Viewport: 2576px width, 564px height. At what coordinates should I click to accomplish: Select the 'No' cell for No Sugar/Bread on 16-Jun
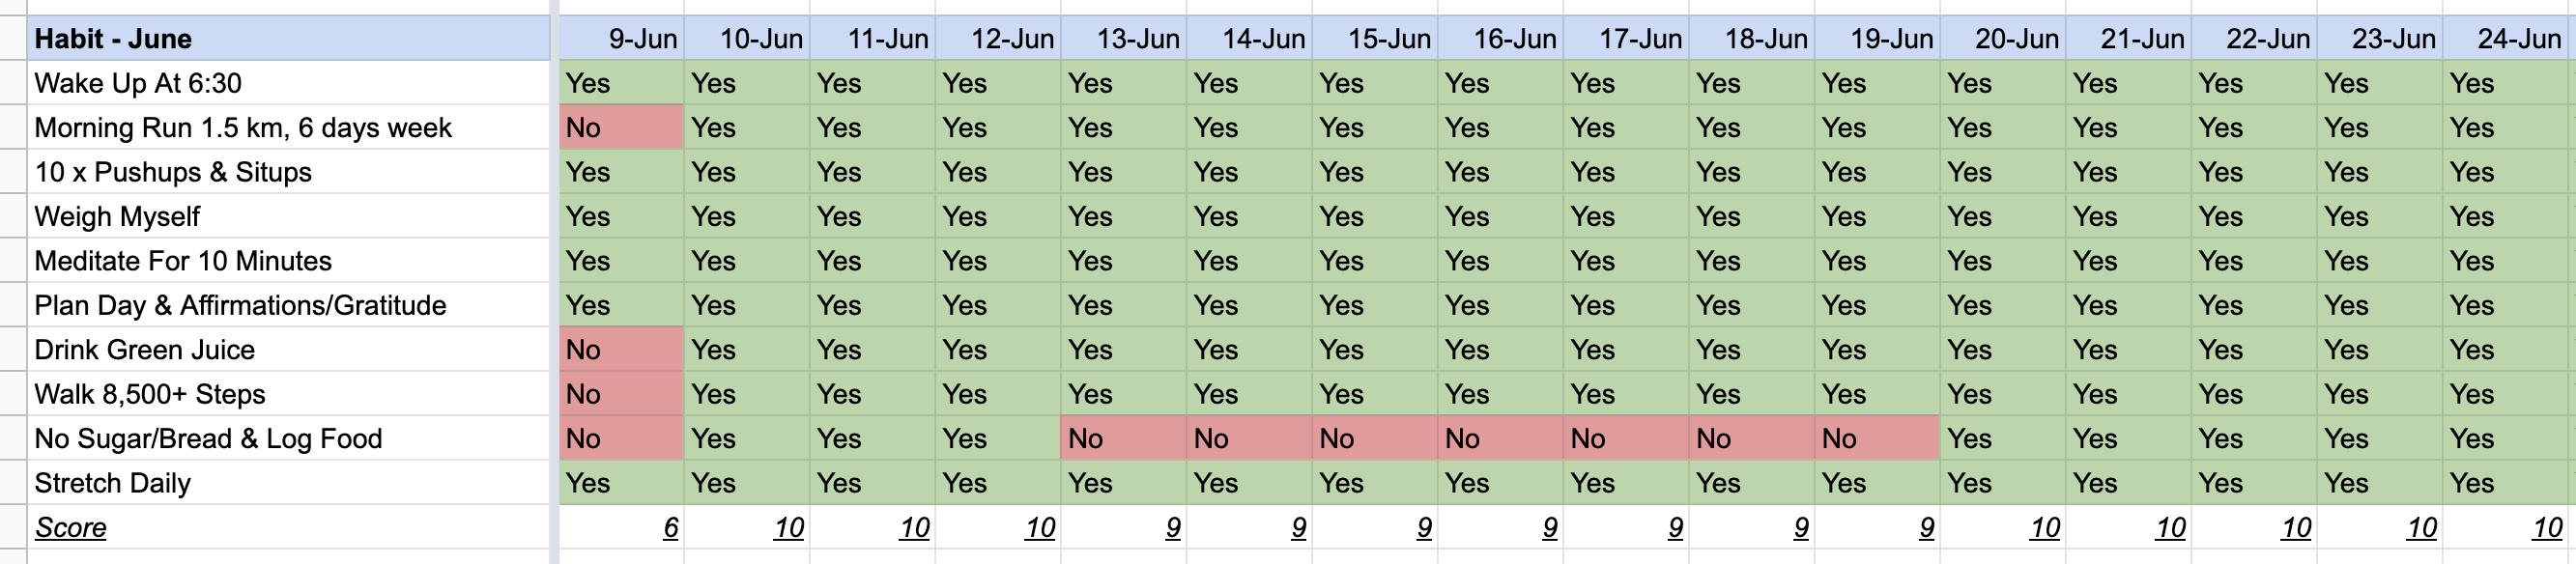[1500, 438]
